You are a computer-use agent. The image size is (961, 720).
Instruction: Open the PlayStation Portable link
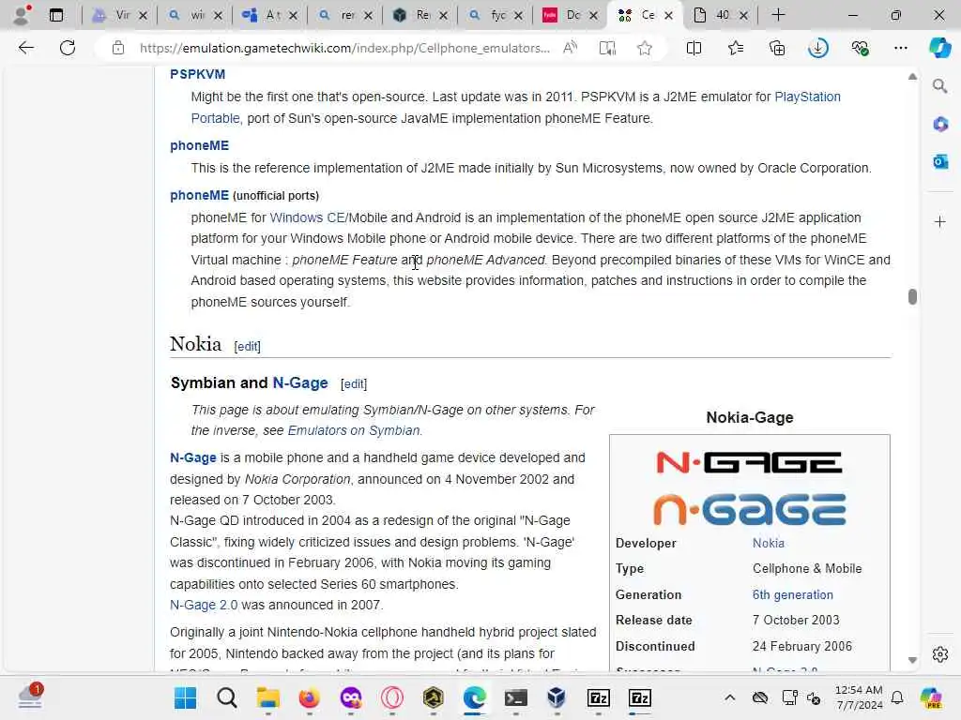[807, 97]
